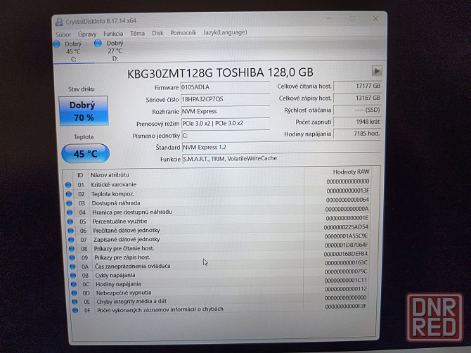Click the host writes value 13167 GB

click(357, 98)
